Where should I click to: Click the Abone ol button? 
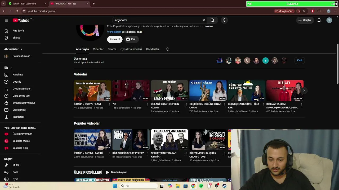click(x=115, y=39)
